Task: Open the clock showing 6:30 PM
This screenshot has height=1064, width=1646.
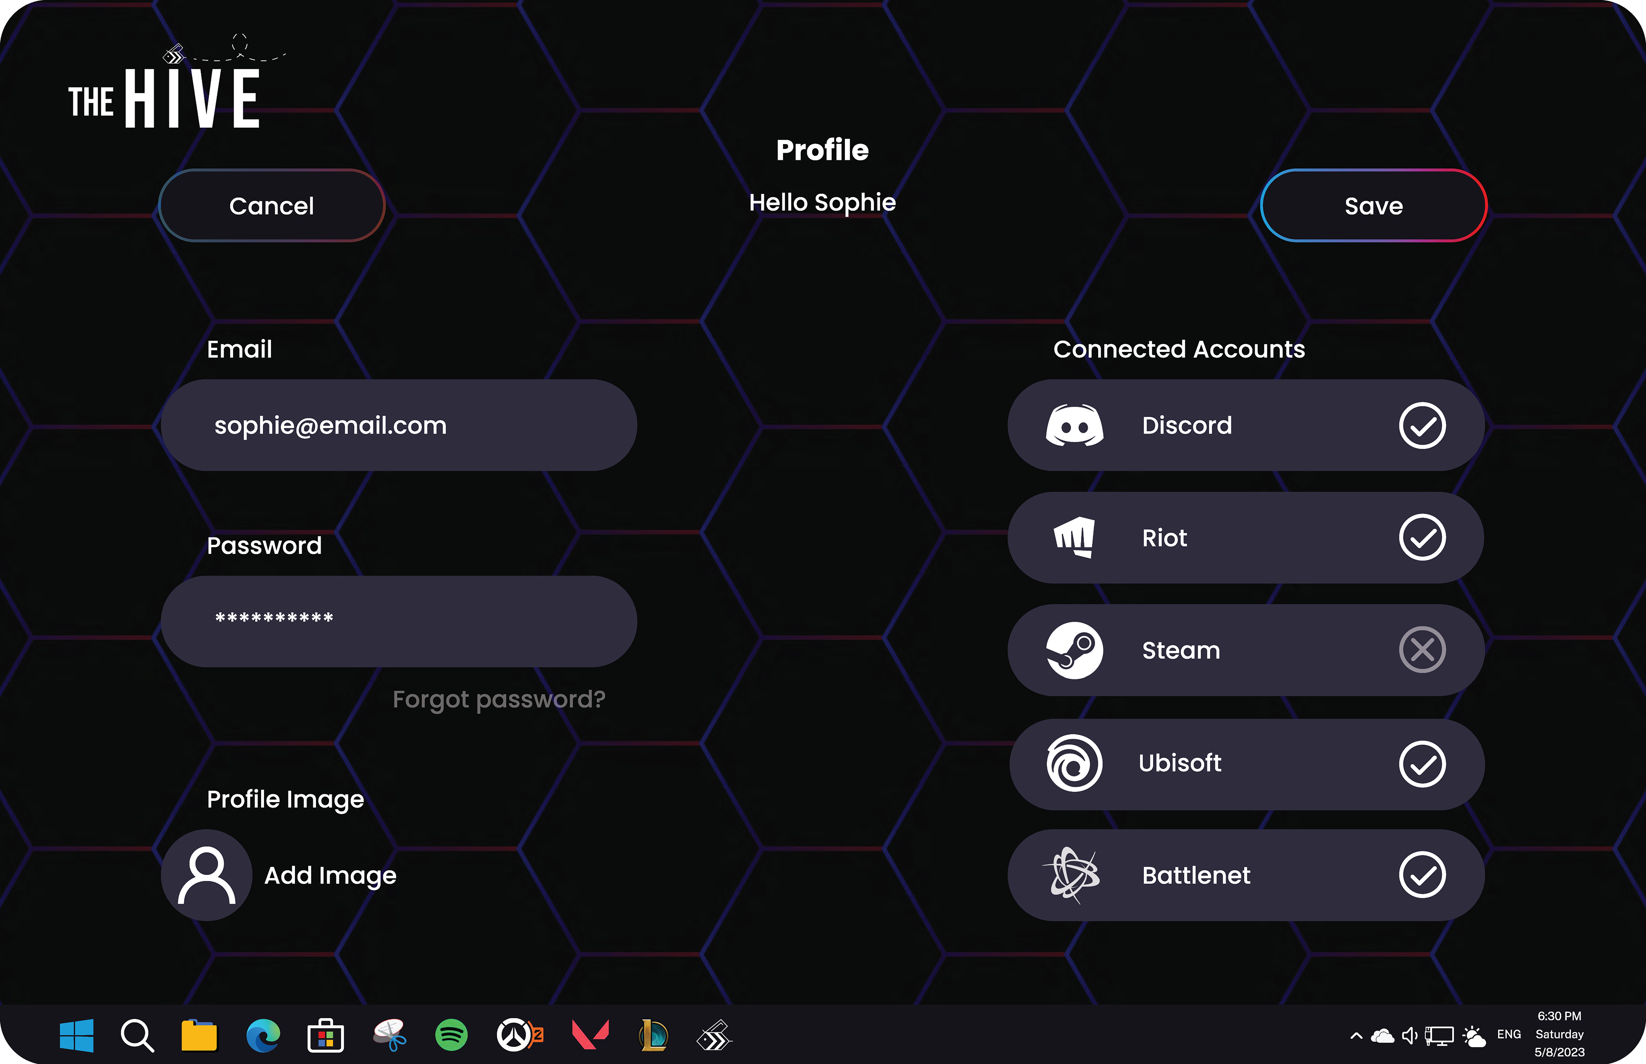Action: (1560, 1034)
